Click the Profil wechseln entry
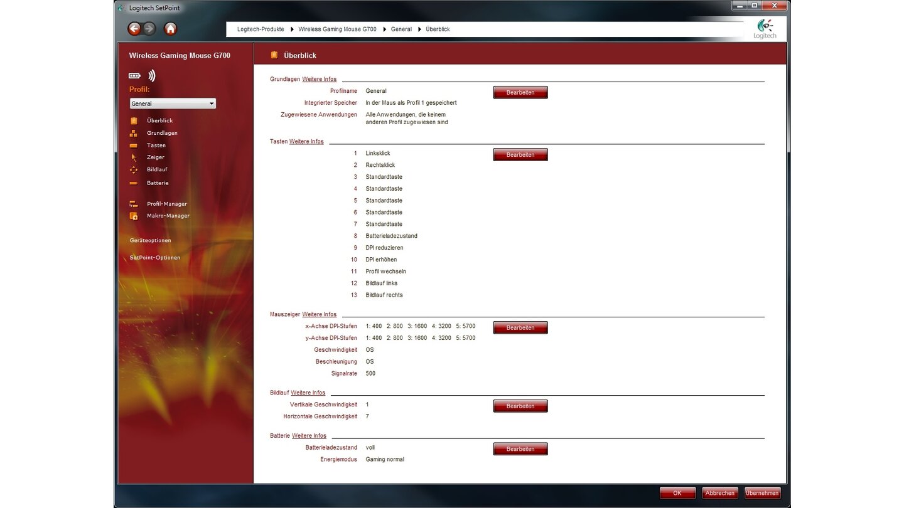Viewport: 904px width, 508px height. pyautogui.click(x=385, y=272)
